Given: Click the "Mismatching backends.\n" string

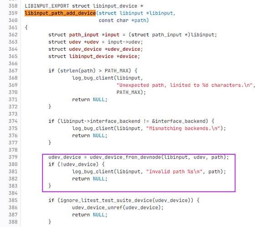Looking at the screenshot, I should [183, 128].
